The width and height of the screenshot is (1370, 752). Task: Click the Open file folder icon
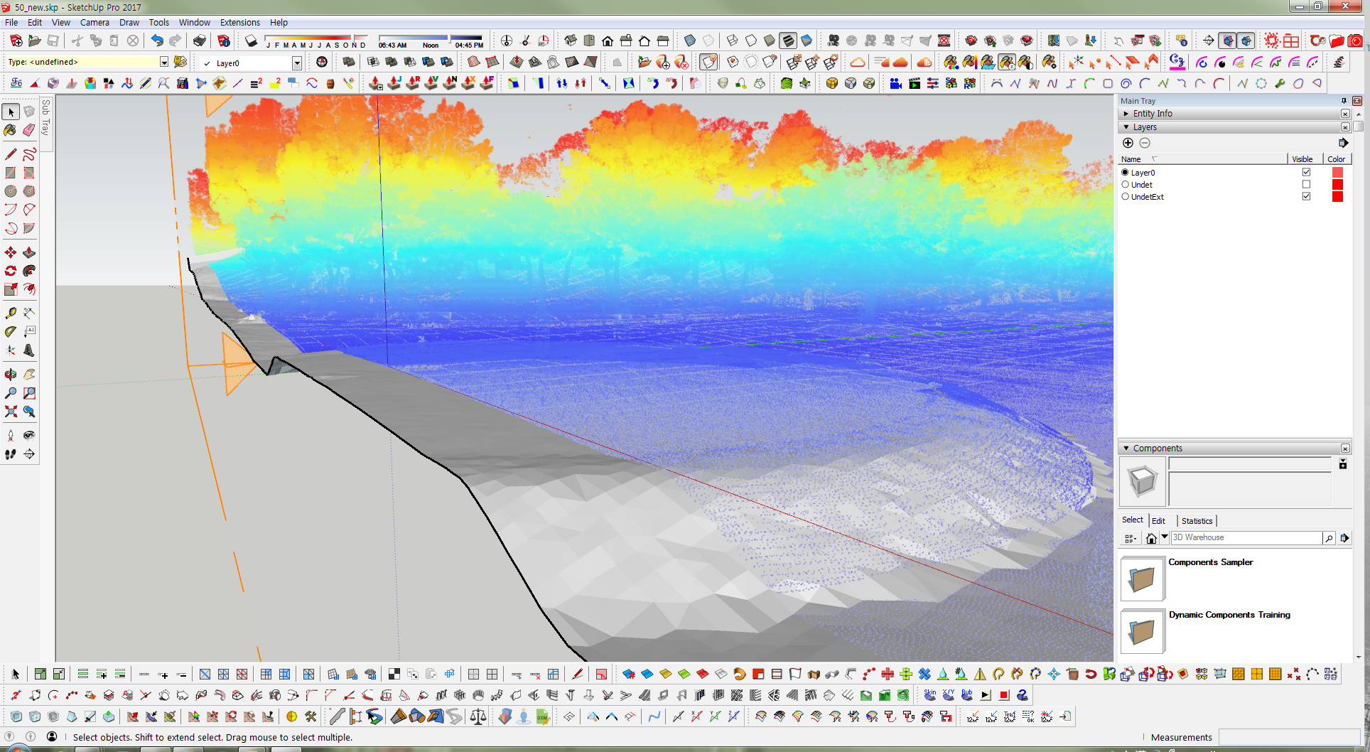pyautogui.click(x=34, y=41)
